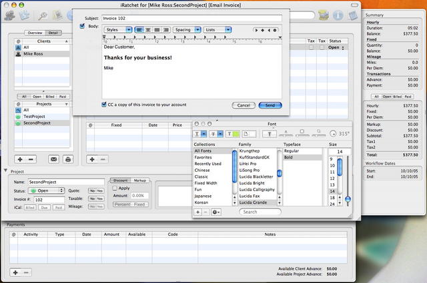Select the Markup tab
The width and height of the screenshot is (427, 283).
(x=140, y=180)
